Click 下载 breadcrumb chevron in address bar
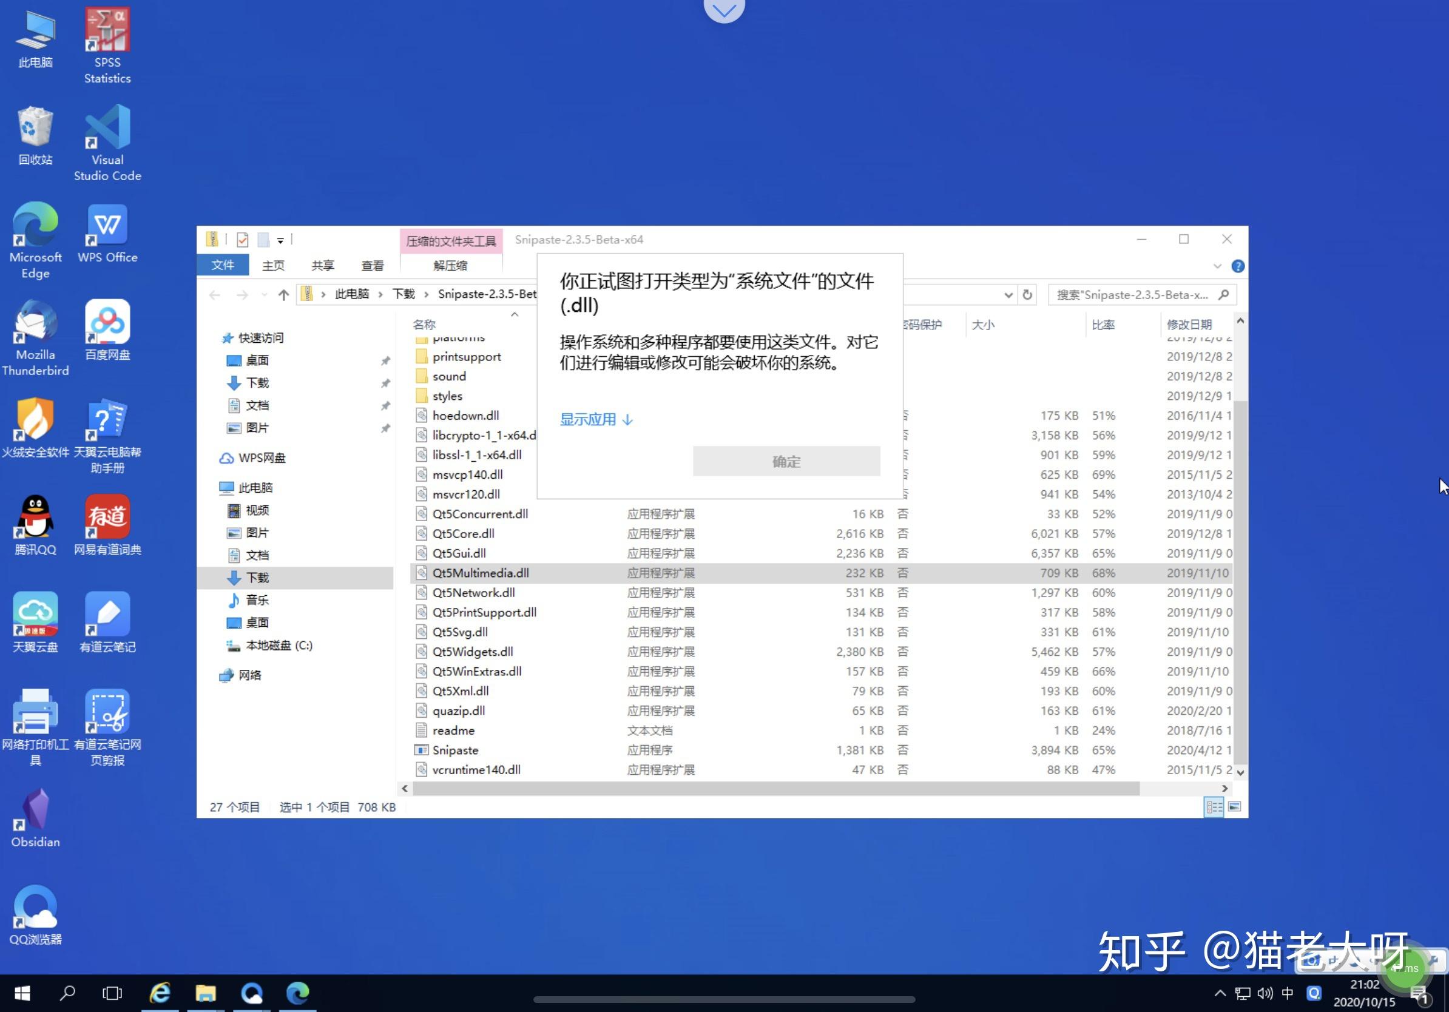Screen dimensions: 1449x1012 pos(427,295)
